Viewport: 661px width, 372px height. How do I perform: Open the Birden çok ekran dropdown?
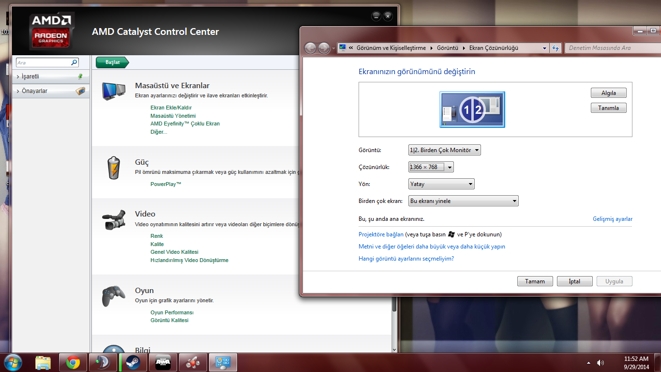tap(464, 201)
